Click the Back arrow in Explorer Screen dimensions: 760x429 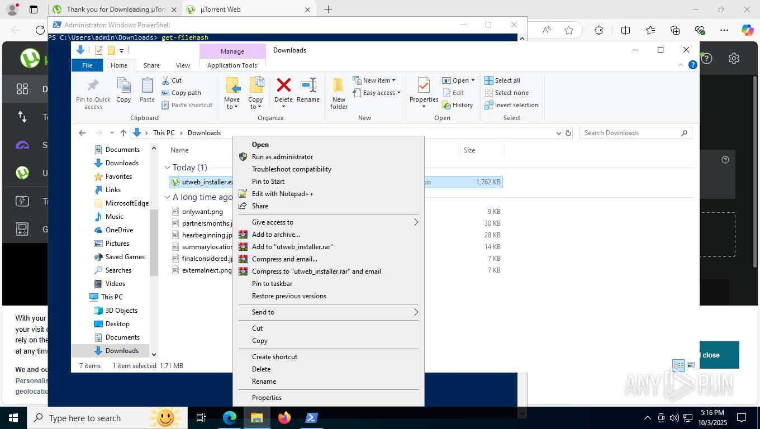click(82, 133)
